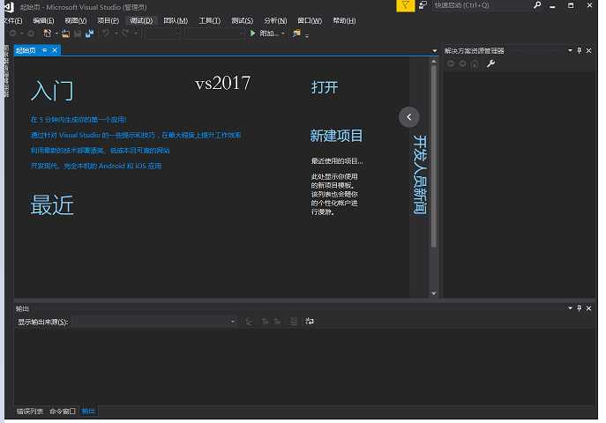The width and height of the screenshot is (606, 423).
Task: Click the Quick Launch magnifier icon
Action: [537, 5]
